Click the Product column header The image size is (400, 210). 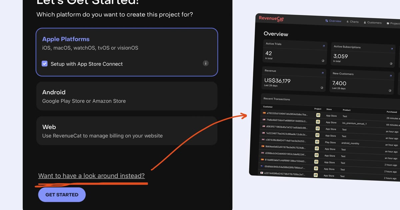point(346,110)
